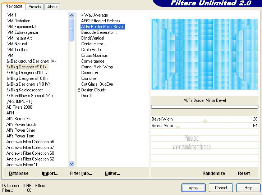This screenshot has width=262, height=195.
Task: Choose the Design Clouds filter
Action: point(93,90)
